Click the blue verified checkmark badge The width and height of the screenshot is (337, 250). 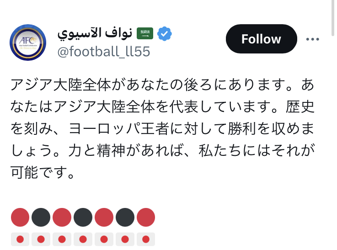tap(165, 33)
